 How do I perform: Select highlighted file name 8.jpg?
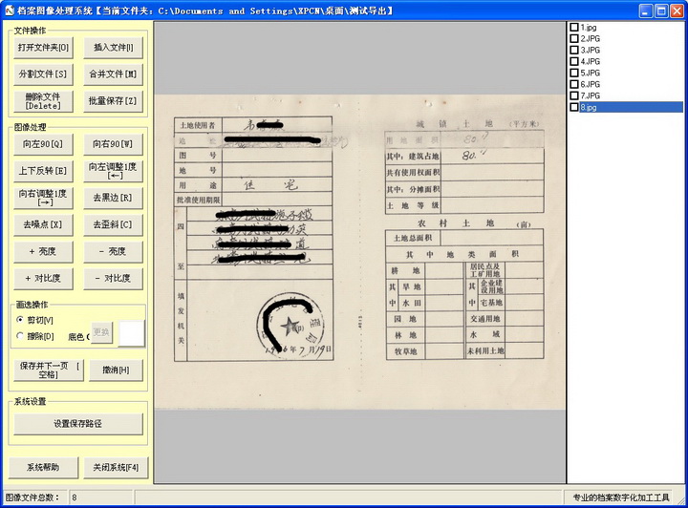(x=632, y=107)
